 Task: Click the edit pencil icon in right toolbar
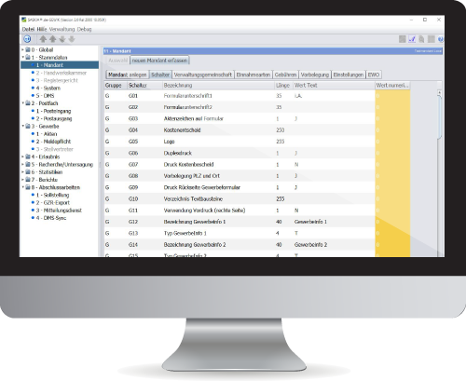pos(412,39)
